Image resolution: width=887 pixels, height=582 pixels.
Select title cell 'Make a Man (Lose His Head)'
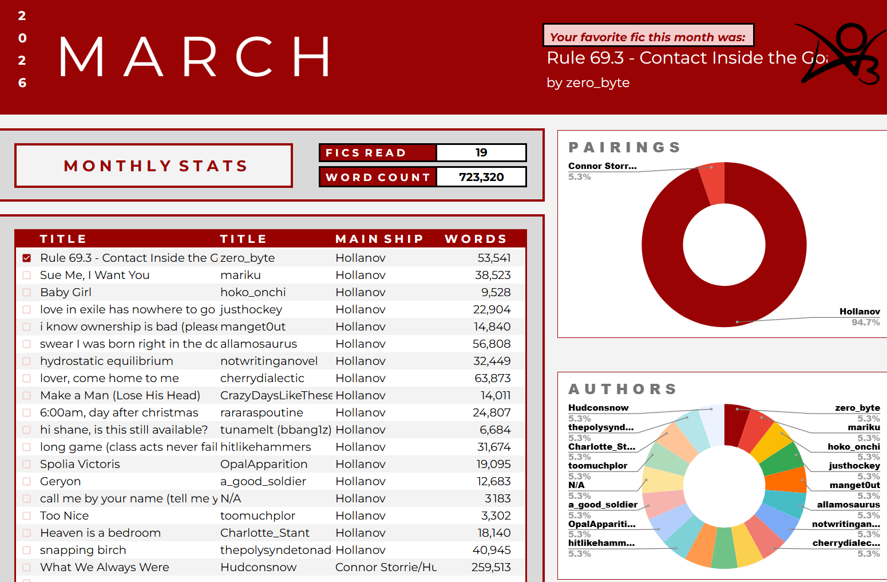120,395
